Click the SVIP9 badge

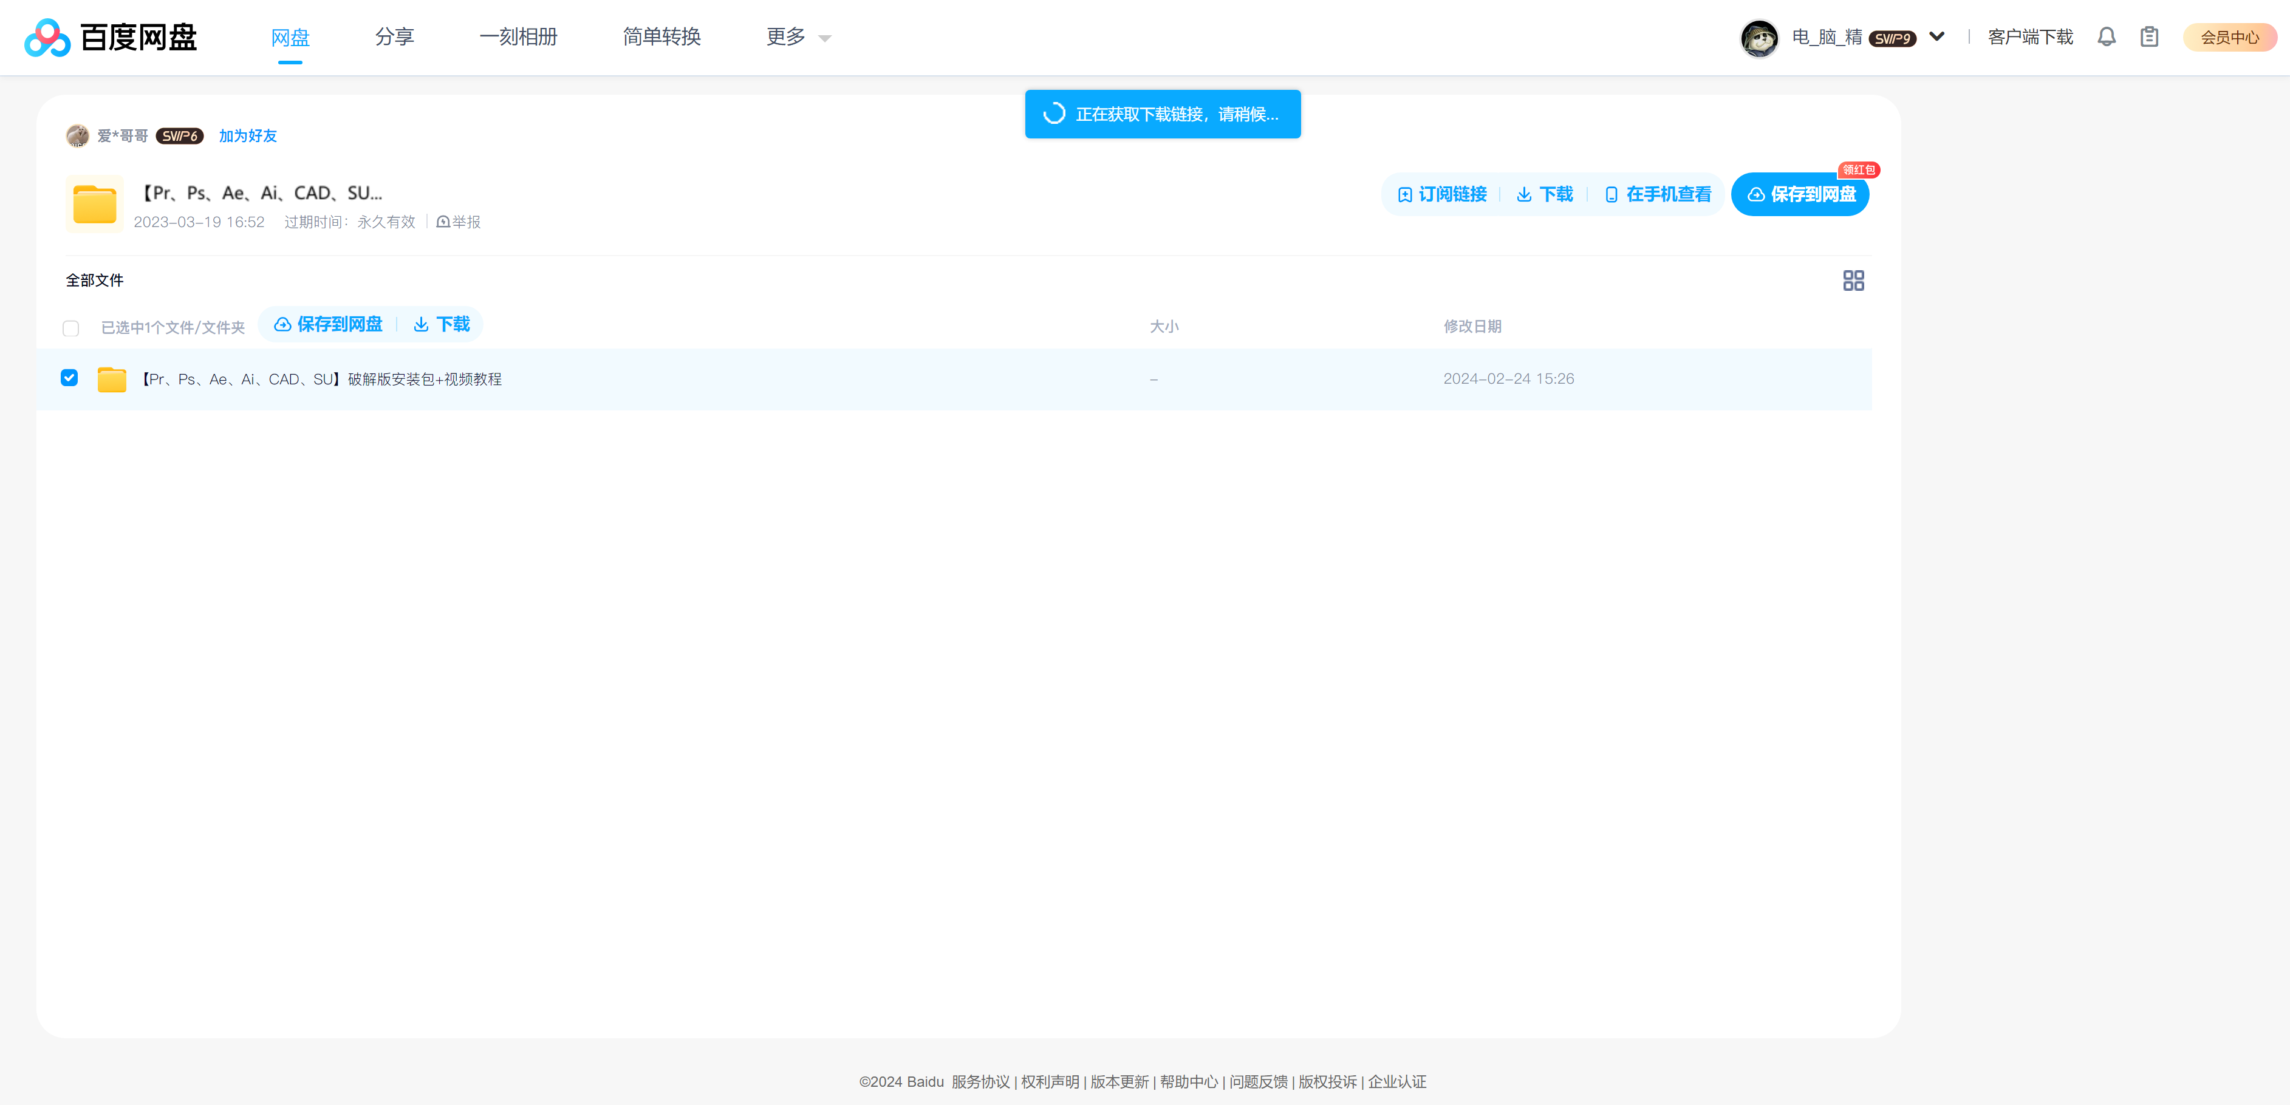click(x=1892, y=38)
